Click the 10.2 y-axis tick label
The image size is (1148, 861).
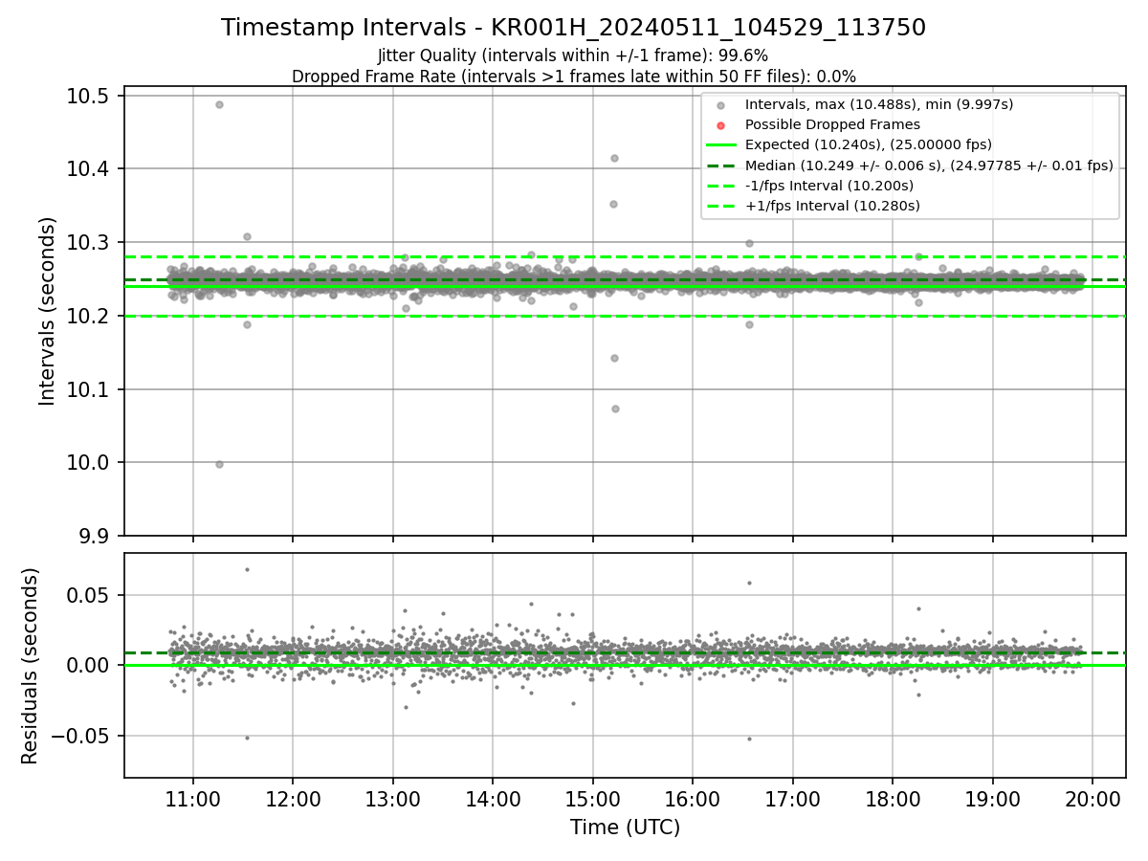point(90,316)
